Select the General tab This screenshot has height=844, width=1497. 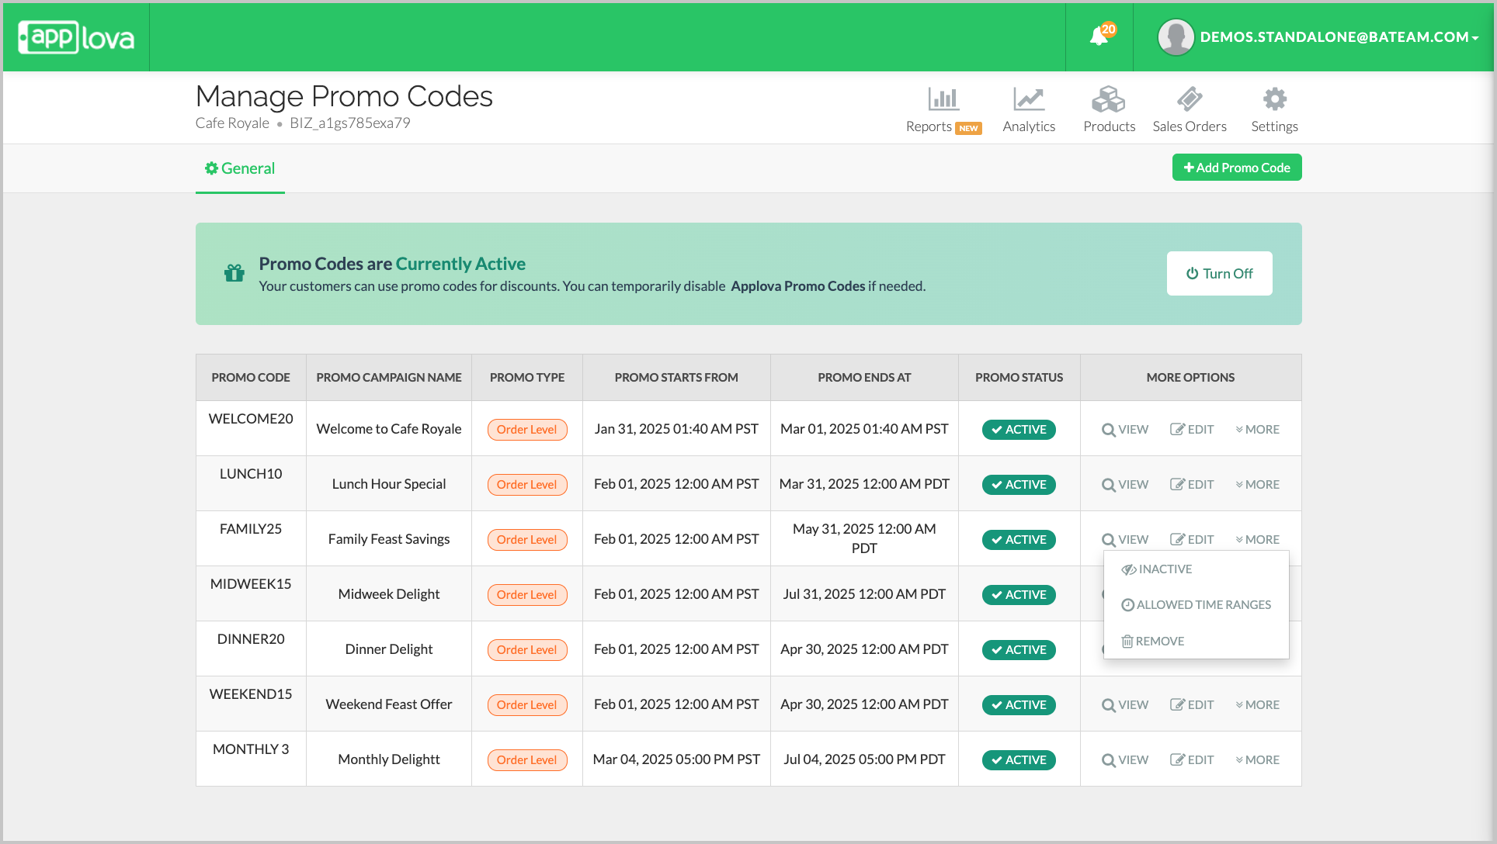[240, 168]
